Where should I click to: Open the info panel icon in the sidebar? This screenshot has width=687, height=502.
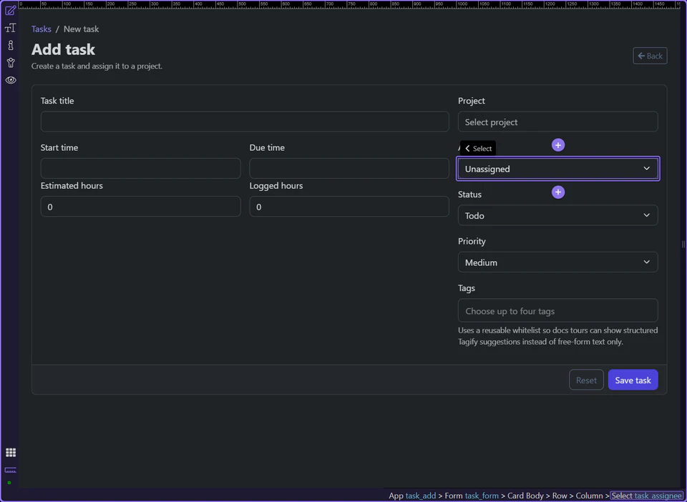10,44
